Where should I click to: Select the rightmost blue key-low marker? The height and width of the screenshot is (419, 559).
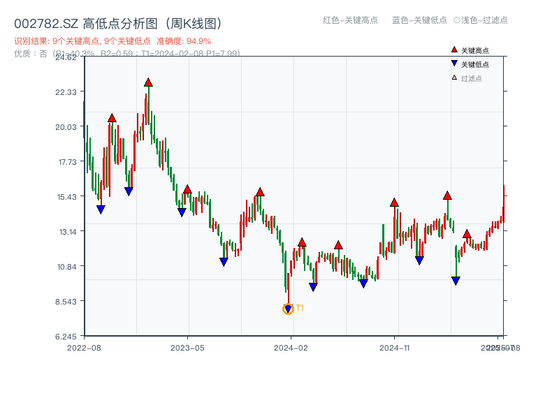(x=456, y=281)
